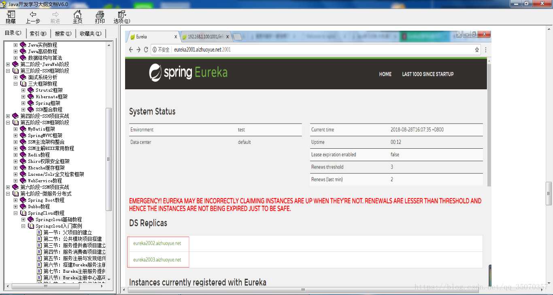This screenshot has width=553, height=295.
Task: Close the 192.168.1.100:1001 browser tab
Action: [x=228, y=37]
